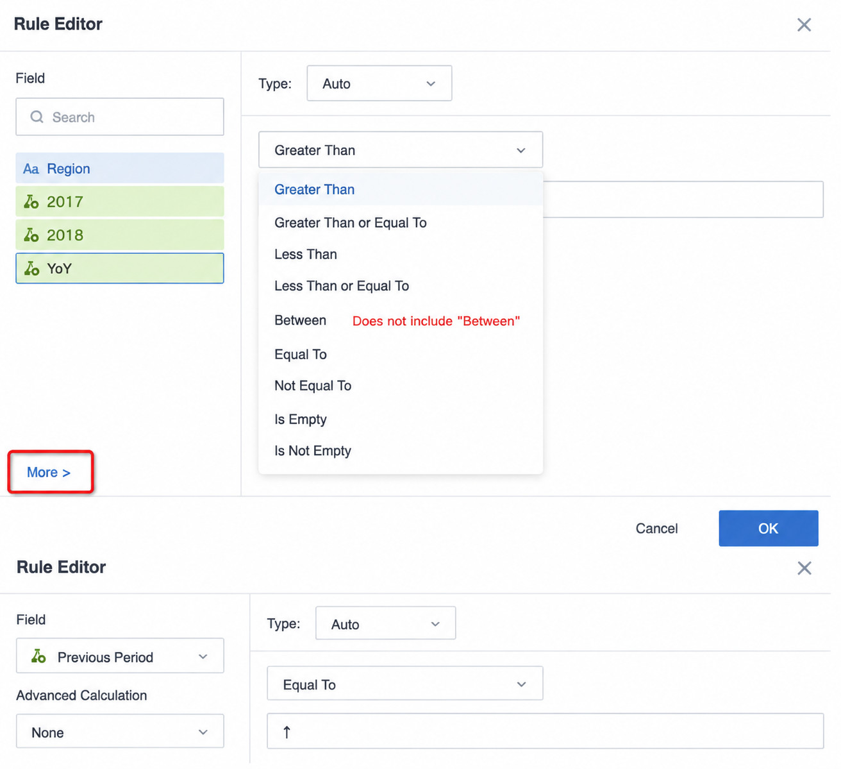Click the Cancel button
Image resolution: width=841 pixels, height=769 pixels.
coord(656,528)
